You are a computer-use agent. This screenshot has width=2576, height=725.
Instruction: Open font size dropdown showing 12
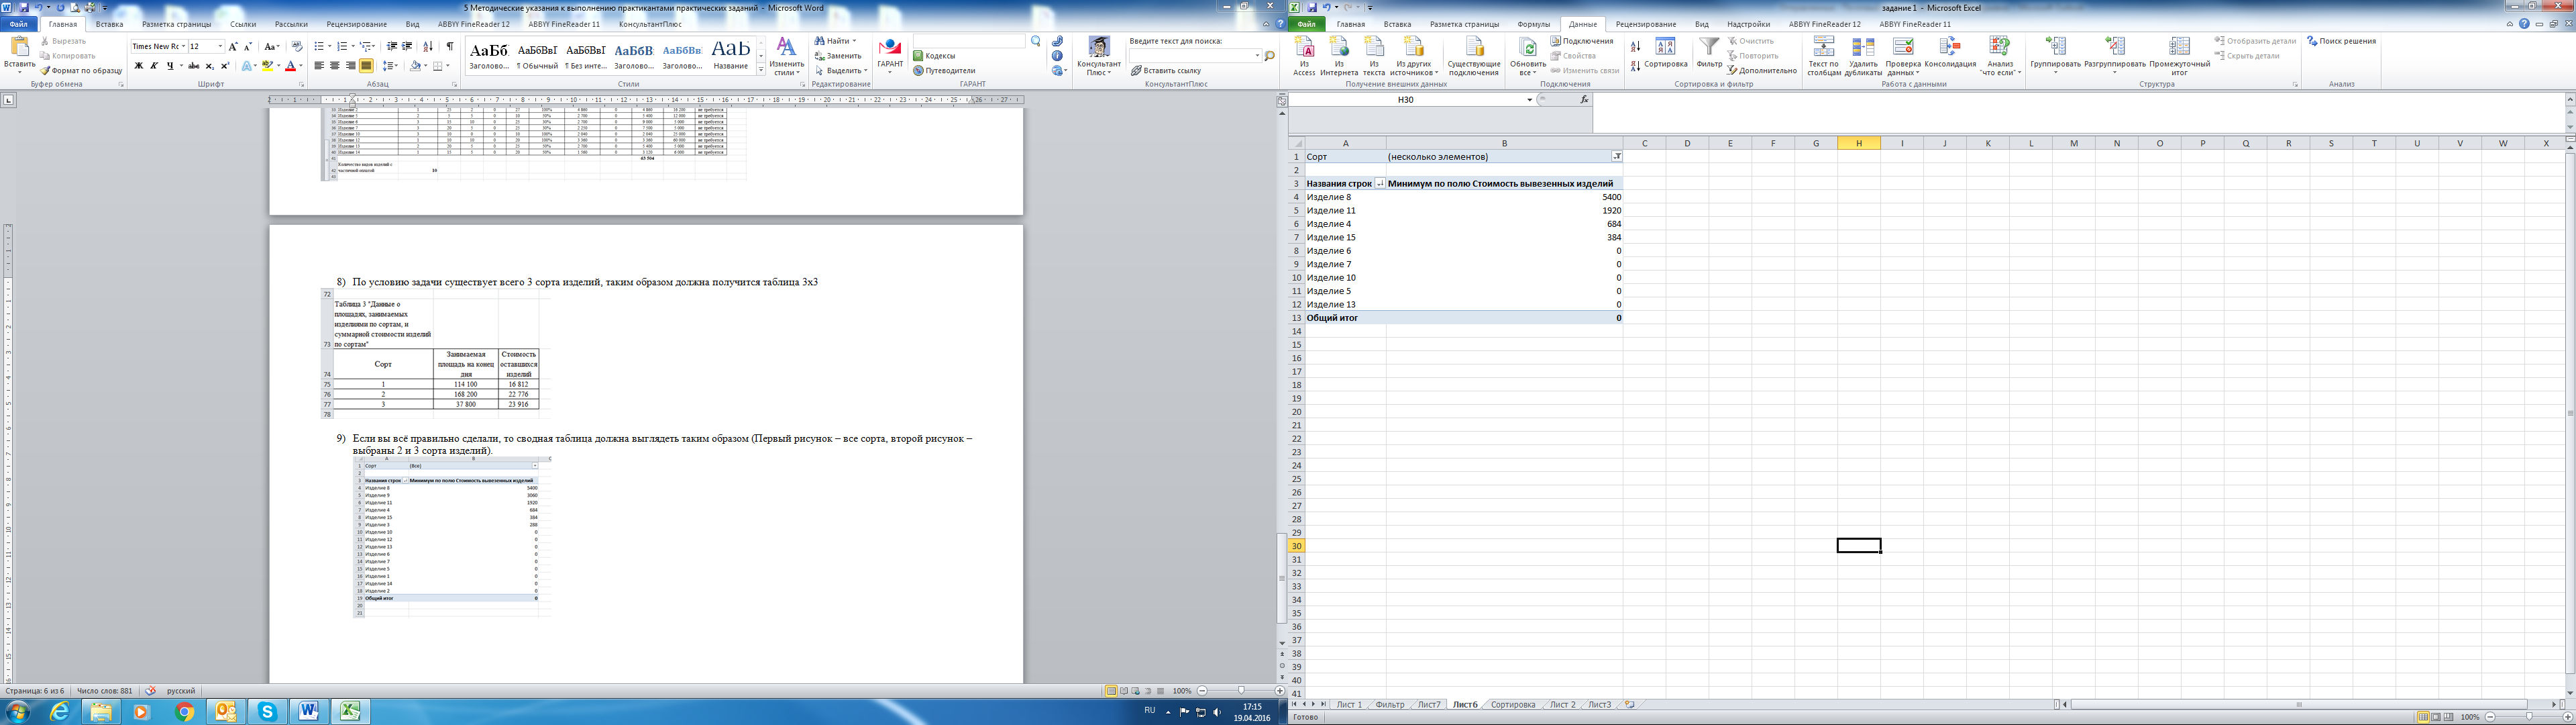220,47
